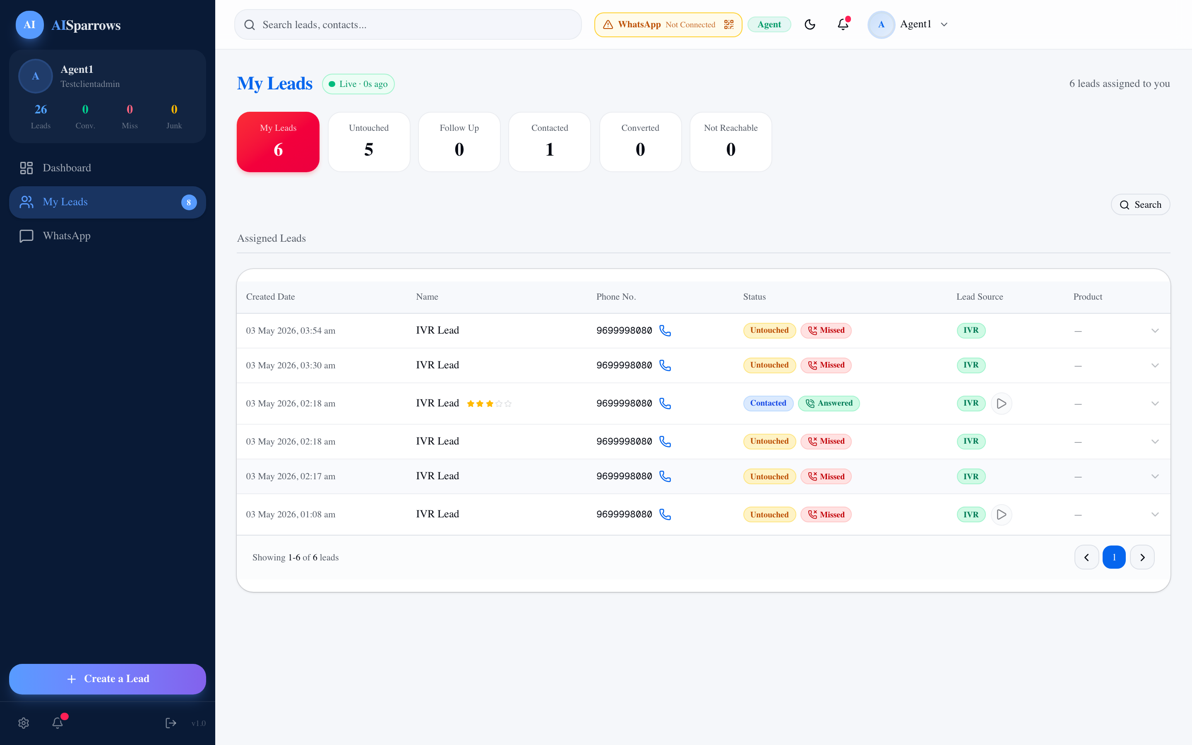The height and width of the screenshot is (745, 1192).
Task: Click the Create a Lead button
Action: 107,678
